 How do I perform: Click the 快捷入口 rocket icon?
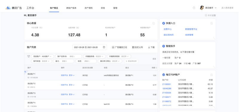163,23
